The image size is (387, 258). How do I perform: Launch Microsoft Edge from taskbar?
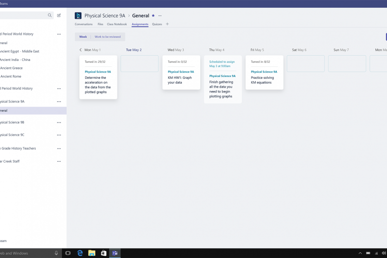(x=80, y=253)
